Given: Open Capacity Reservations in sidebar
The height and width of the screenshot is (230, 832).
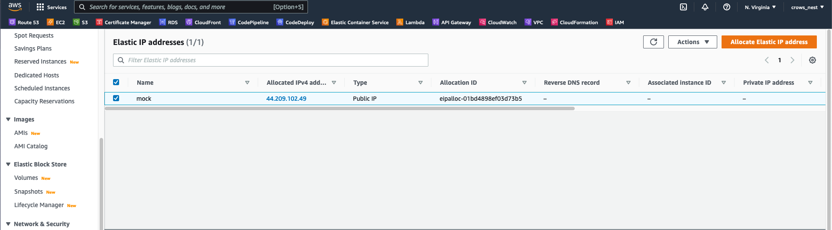Looking at the screenshot, I should (x=44, y=101).
